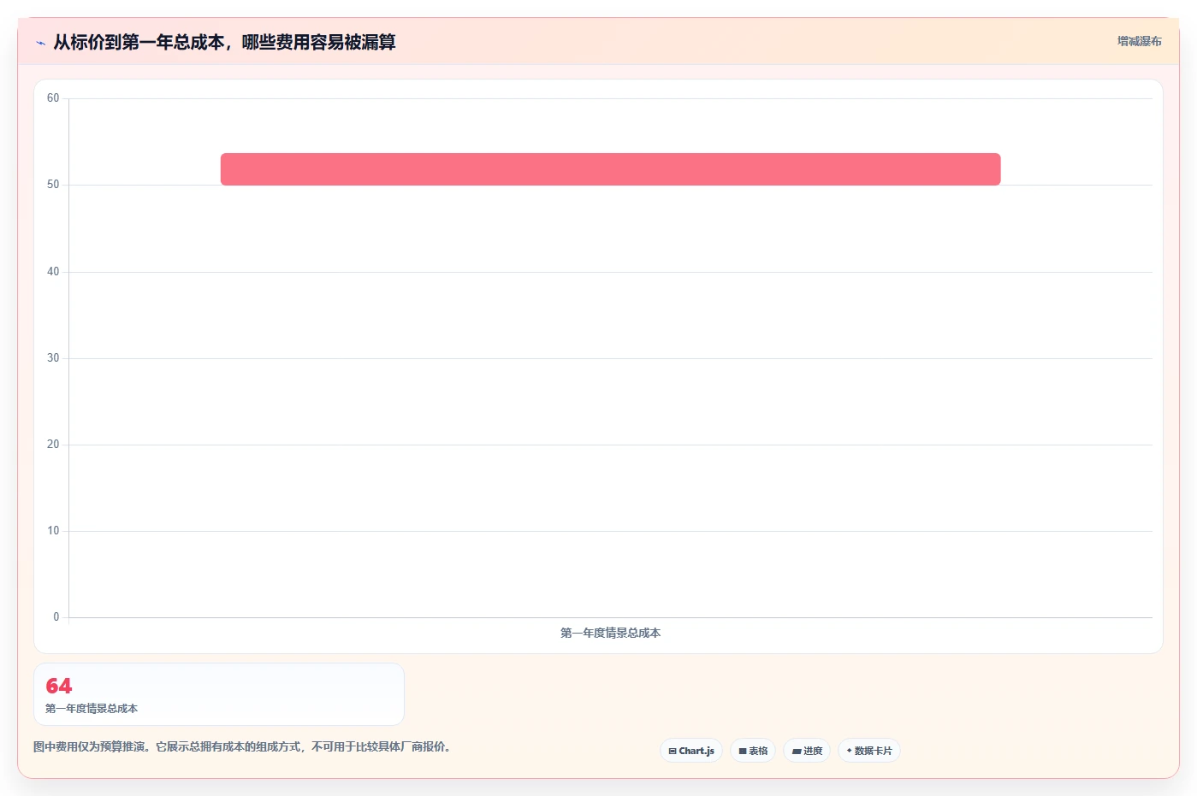Click the 增减瀑布 label in header
Screen dimensions: 1197x796
[x=1139, y=41]
